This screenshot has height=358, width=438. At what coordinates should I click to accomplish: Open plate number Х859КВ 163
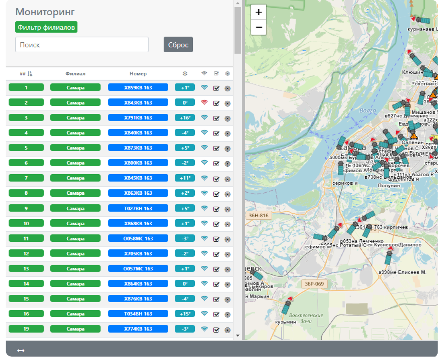coord(138,87)
